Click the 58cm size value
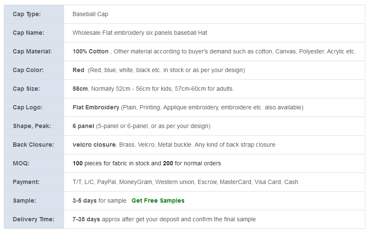Image resolution: width=370 pixels, height=234 pixels. pos(80,89)
